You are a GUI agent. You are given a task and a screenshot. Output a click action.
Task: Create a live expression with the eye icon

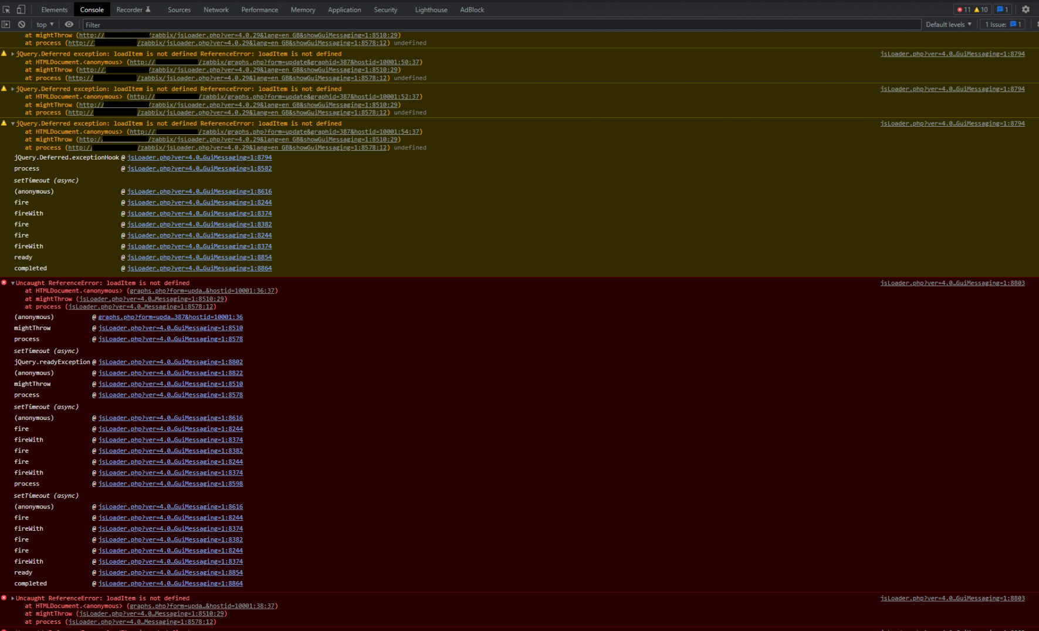[x=69, y=24]
